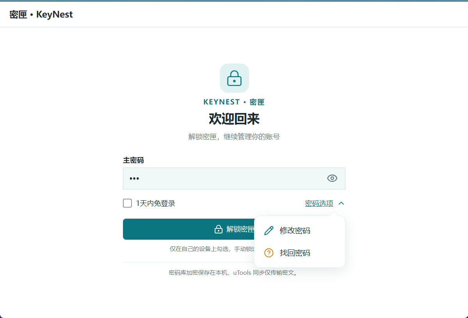Image resolution: width=468 pixels, height=318 pixels.
Task: Click the teal padlock logo icon
Action: [x=234, y=78]
